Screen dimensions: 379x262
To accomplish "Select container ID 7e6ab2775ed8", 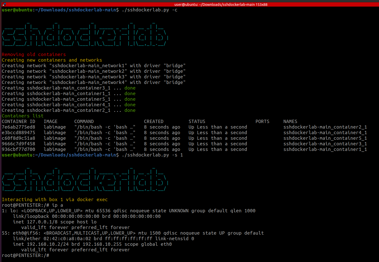I will coord(18,127).
